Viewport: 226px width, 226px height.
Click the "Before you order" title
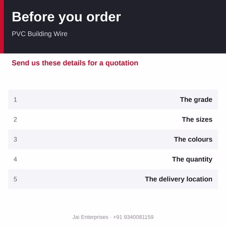[66, 17]
